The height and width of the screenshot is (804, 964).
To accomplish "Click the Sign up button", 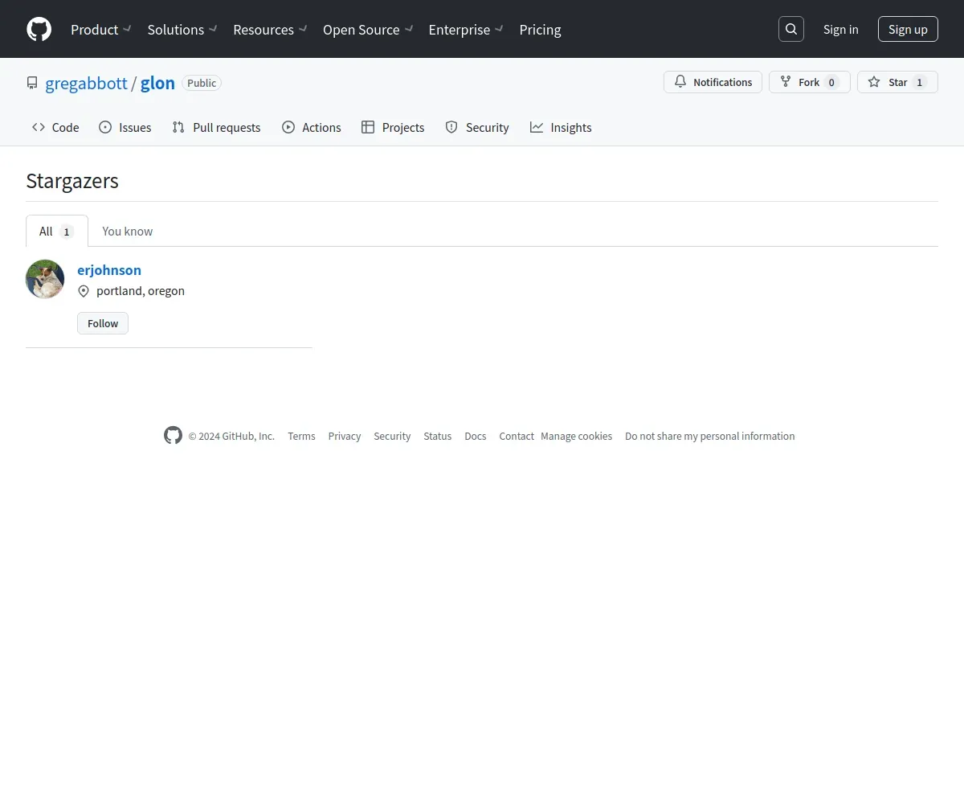I will click(x=908, y=29).
